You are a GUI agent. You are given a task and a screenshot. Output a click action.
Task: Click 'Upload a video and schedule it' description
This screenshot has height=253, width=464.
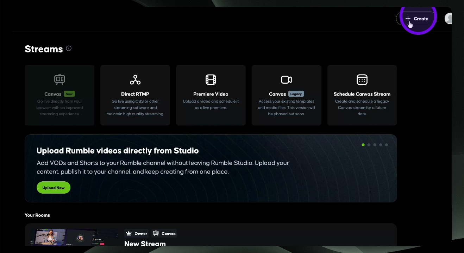211,104
